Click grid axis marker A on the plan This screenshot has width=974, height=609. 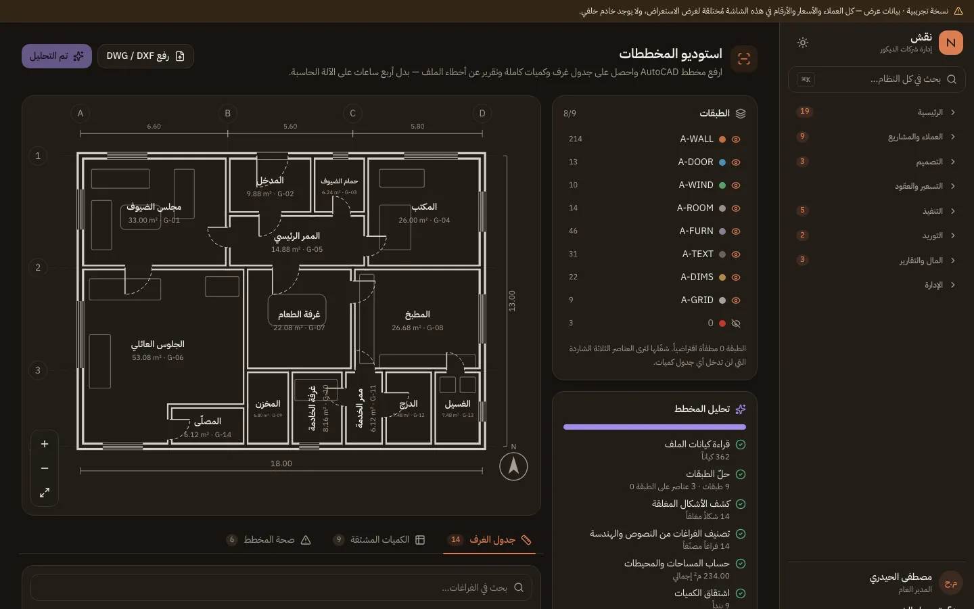pyautogui.click(x=80, y=114)
